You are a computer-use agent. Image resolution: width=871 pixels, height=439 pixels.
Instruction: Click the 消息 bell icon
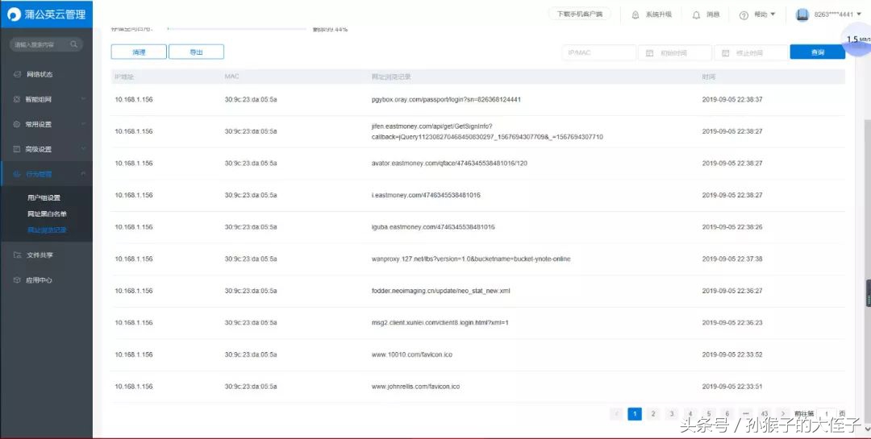pyautogui.click(x=696, y=15)
